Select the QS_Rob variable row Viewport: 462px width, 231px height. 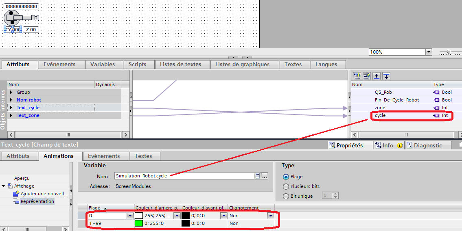click(405, 92)
